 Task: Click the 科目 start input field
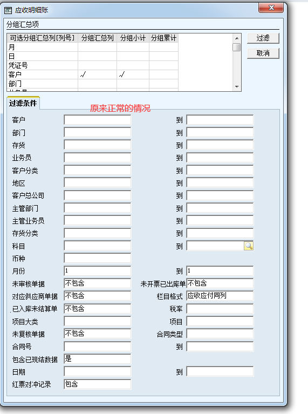point(98,246)
